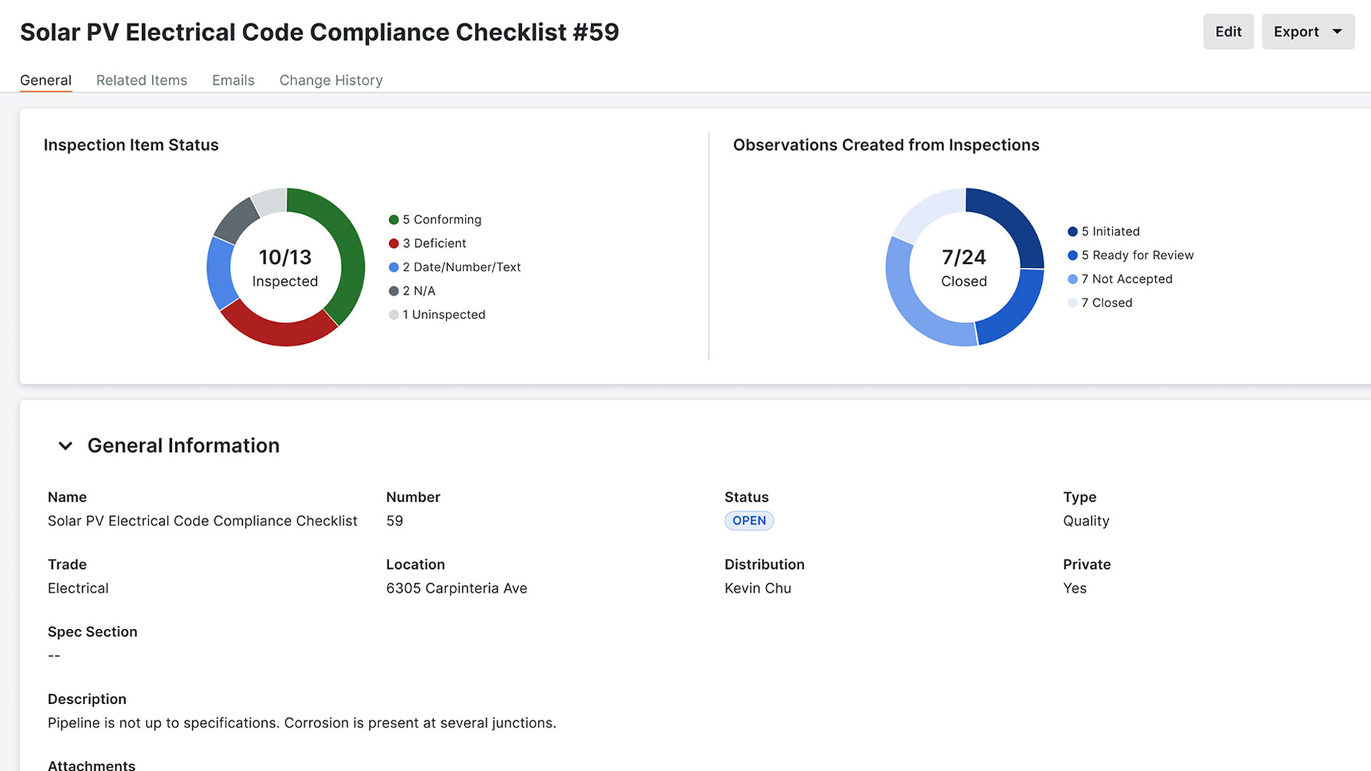The image size is (1371, 771).
Task: Click the Not Accepted observations icon in legend
Action: click(1073, 278)
